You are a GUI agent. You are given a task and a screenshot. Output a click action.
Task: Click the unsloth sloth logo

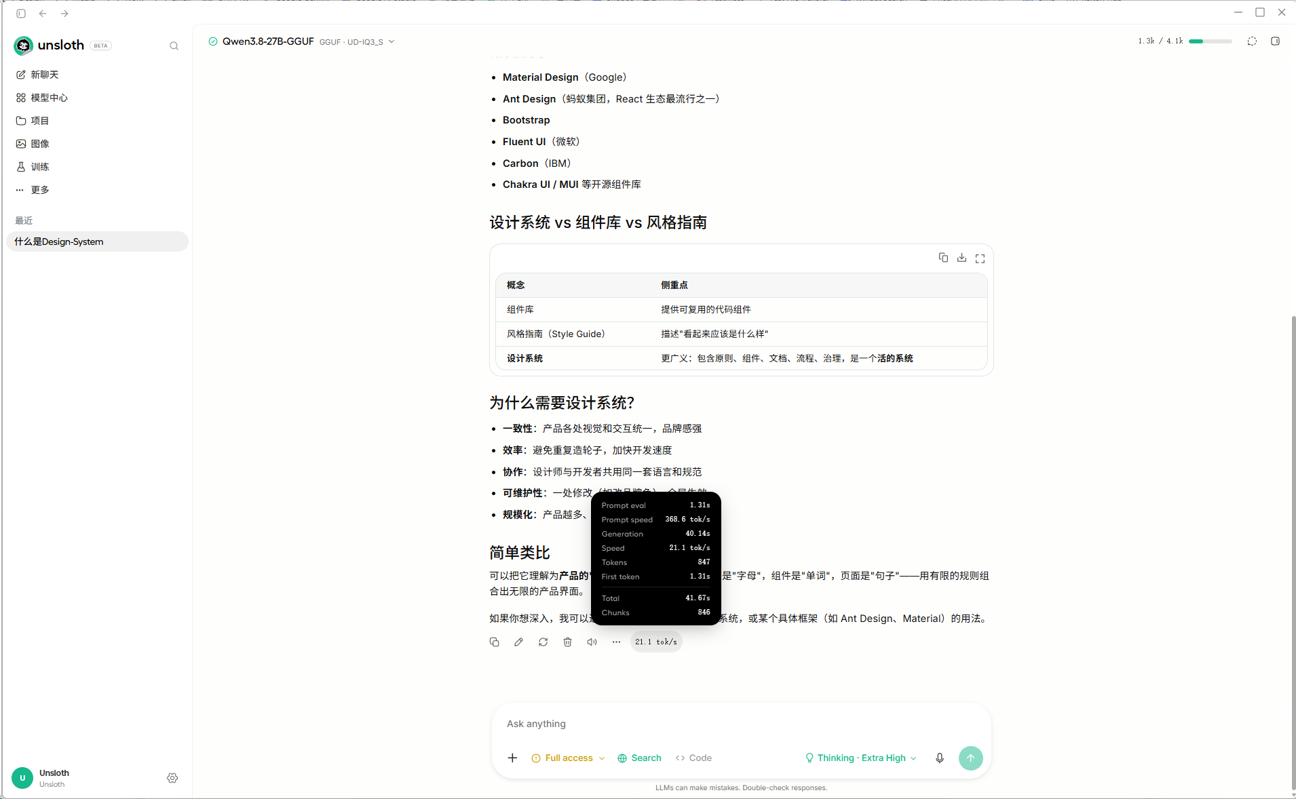click(x=23, y=45)
